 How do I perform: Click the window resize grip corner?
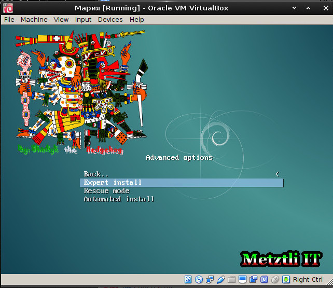pyautogui.click(x=329, y=281)
